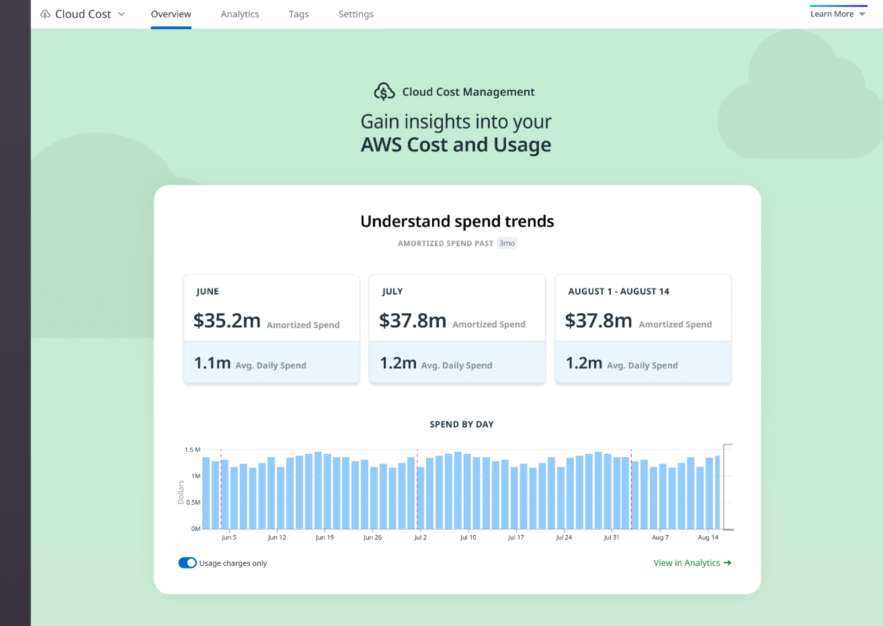Toggle the Usage charges only switch

point(187,563)
